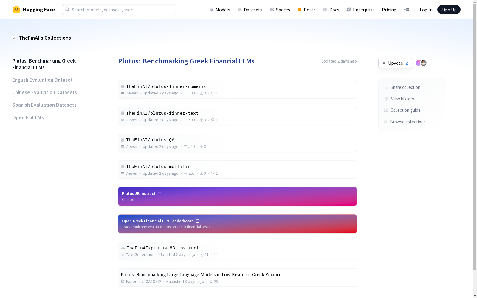
Task: Click the second upvoter avatar
Action: pyautogui.click(x=424, y=63)
